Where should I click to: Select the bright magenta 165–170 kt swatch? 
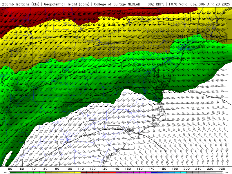[148, 173]
